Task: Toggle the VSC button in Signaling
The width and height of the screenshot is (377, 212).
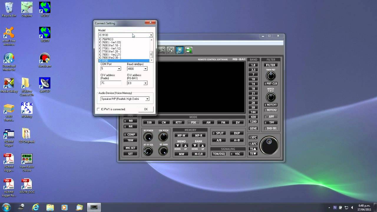Action: tap(236, 154)
